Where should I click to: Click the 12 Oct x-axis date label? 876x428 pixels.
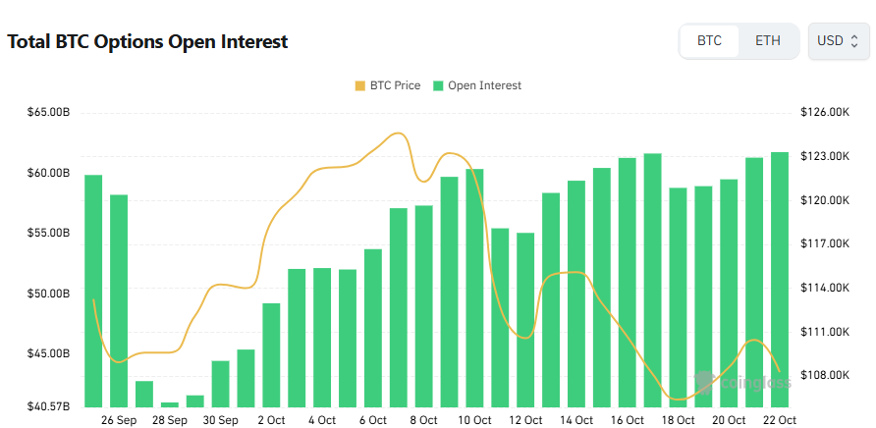click(x=525, y=420)
